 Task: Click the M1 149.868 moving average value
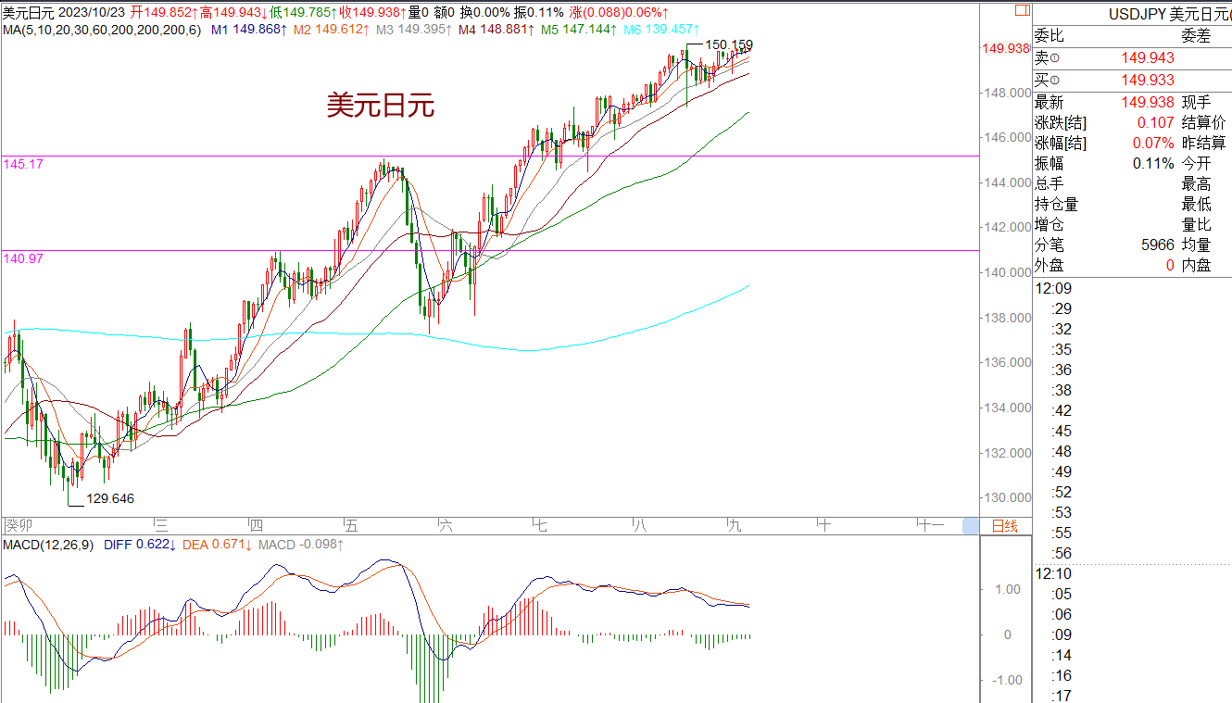250,30
